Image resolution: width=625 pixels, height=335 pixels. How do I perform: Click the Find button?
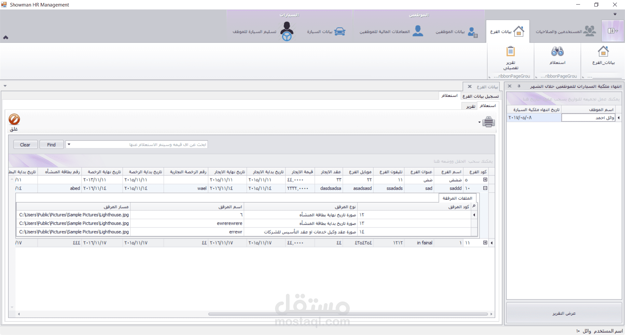(51, 145)
